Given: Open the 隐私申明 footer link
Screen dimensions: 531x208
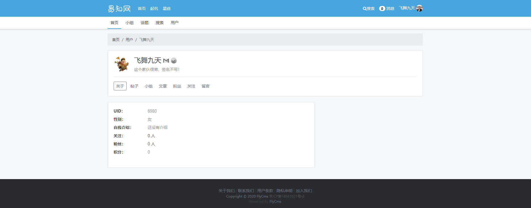Looking at the screenshot, I should click(x=285, y=191).
